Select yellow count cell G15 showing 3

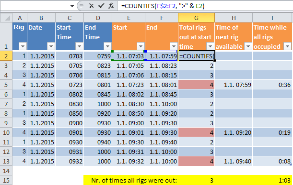click(197, 180)
